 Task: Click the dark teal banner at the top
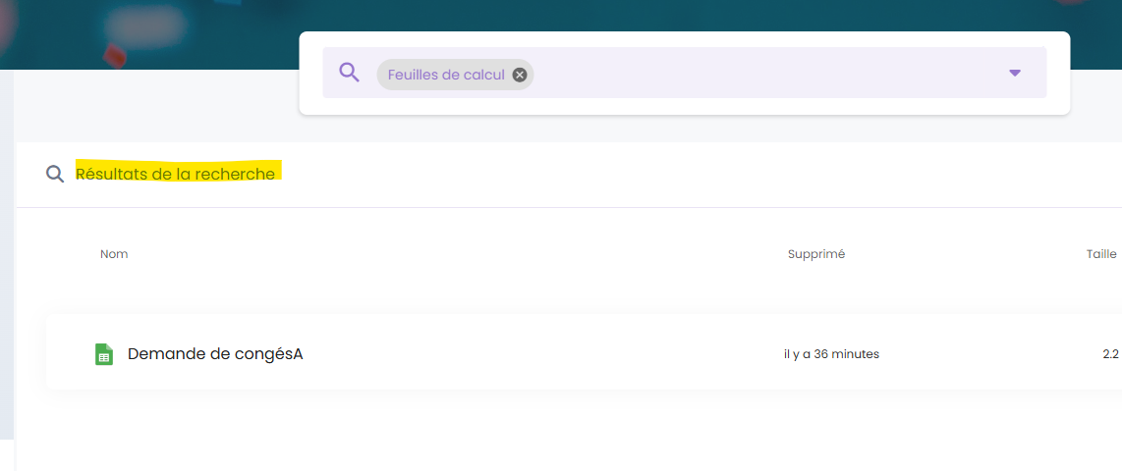pos(147,29)
